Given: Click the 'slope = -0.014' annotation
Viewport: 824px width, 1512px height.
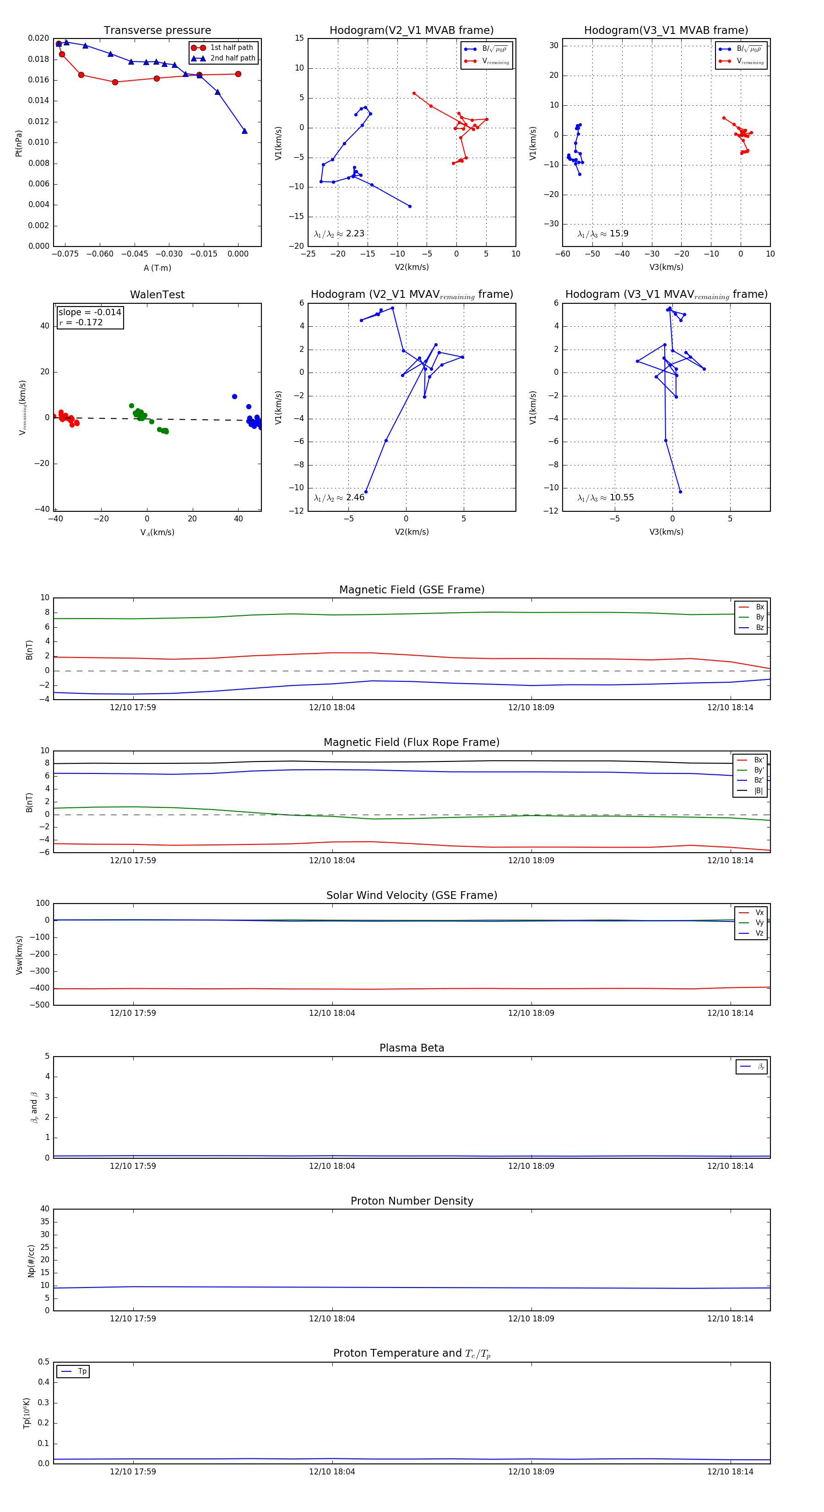Looking at the screenshot, I should (90, 312).
